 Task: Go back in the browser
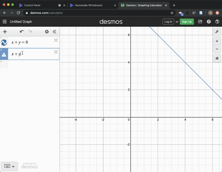point(5,13)
